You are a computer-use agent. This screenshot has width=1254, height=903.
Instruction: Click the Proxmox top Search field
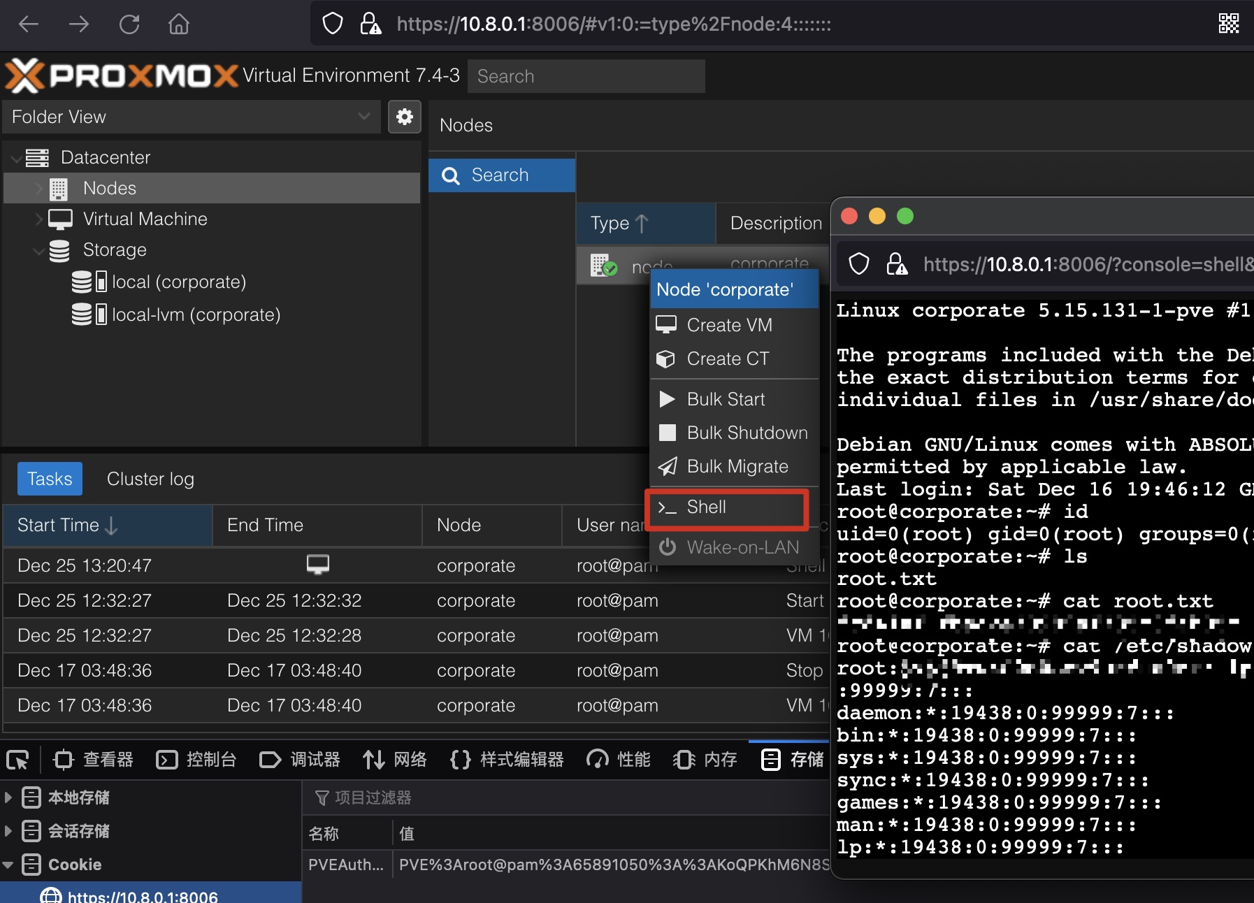pos(586,76)
